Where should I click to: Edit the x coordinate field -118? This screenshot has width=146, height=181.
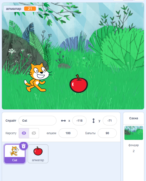[79, 121]
